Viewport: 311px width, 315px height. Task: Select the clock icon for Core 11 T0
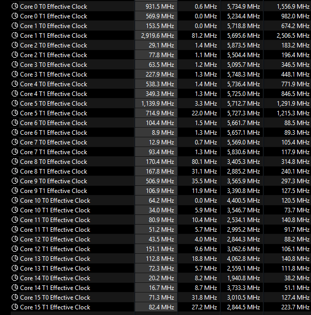pyautogui.click(x=15, y=220)
